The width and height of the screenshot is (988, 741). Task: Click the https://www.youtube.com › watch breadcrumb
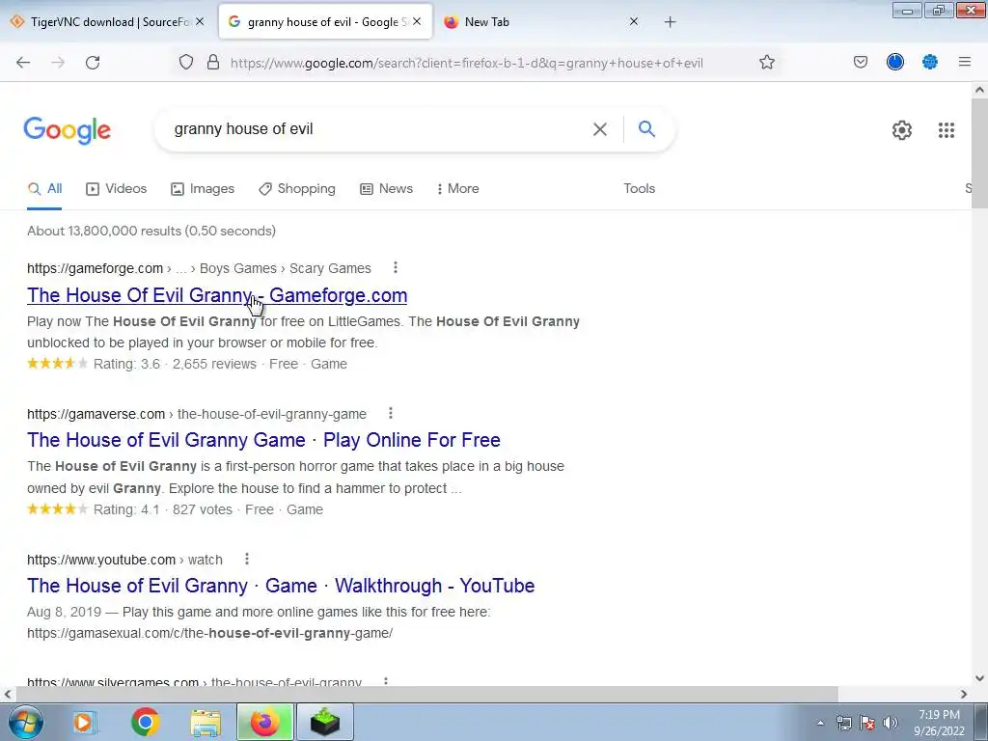click(124, 560)
